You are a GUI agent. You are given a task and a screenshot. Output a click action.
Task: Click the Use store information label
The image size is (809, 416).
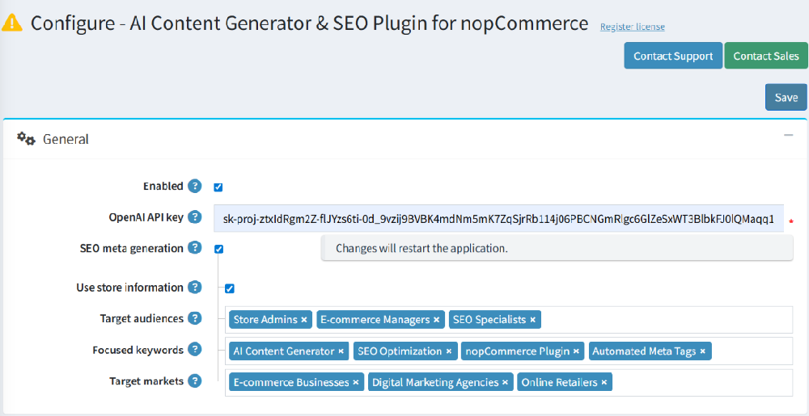pyautogui.click(x=130, y=288)
